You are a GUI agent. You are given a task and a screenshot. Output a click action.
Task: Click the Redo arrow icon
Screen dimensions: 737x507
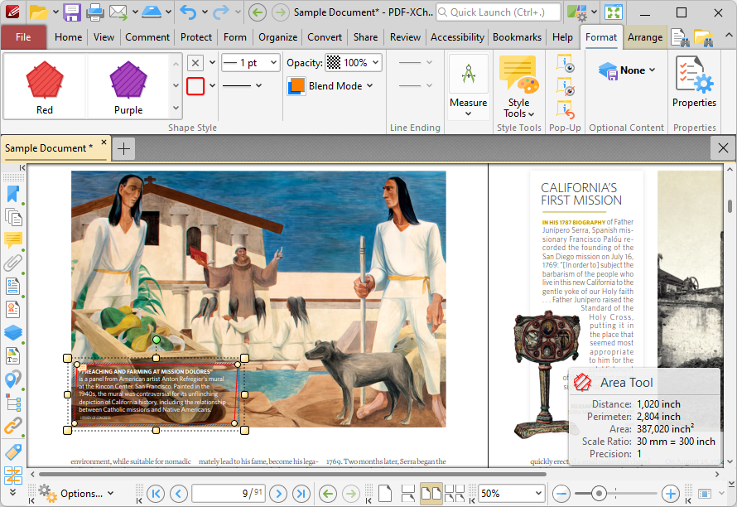point(221,12)
